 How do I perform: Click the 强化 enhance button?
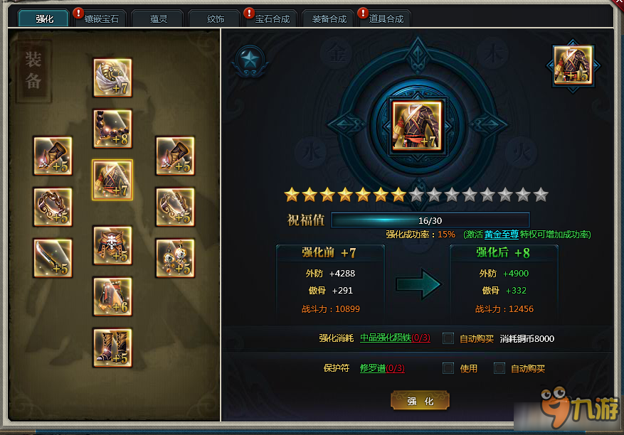coord(421,400)
